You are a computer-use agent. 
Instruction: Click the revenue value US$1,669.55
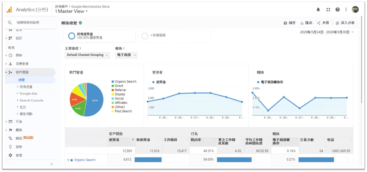pyautogui.click(x=341, y=151)
